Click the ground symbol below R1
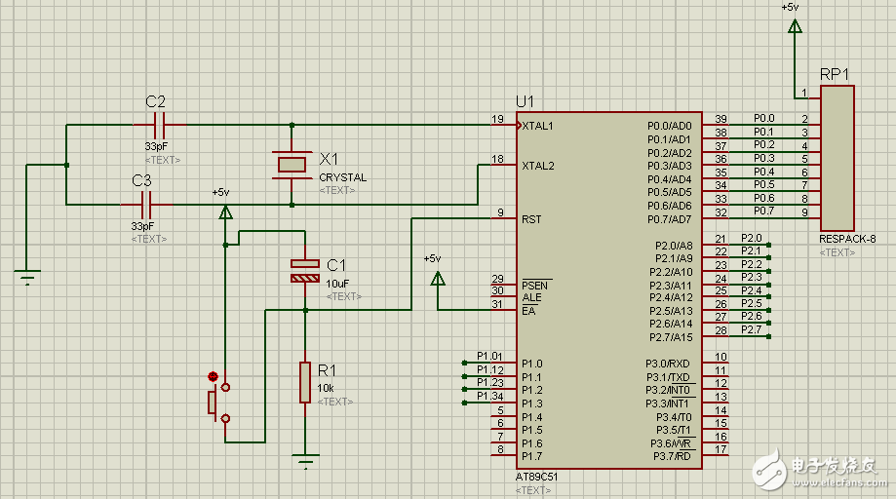The width and height of the screenshot is (896, 499). [306, 461]
